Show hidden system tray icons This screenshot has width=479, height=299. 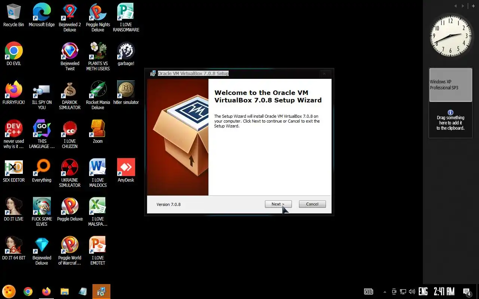click(x=385, y=292)
